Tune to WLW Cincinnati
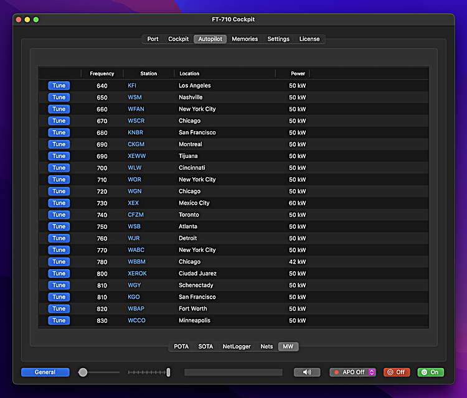 click(x=59, y=168)
